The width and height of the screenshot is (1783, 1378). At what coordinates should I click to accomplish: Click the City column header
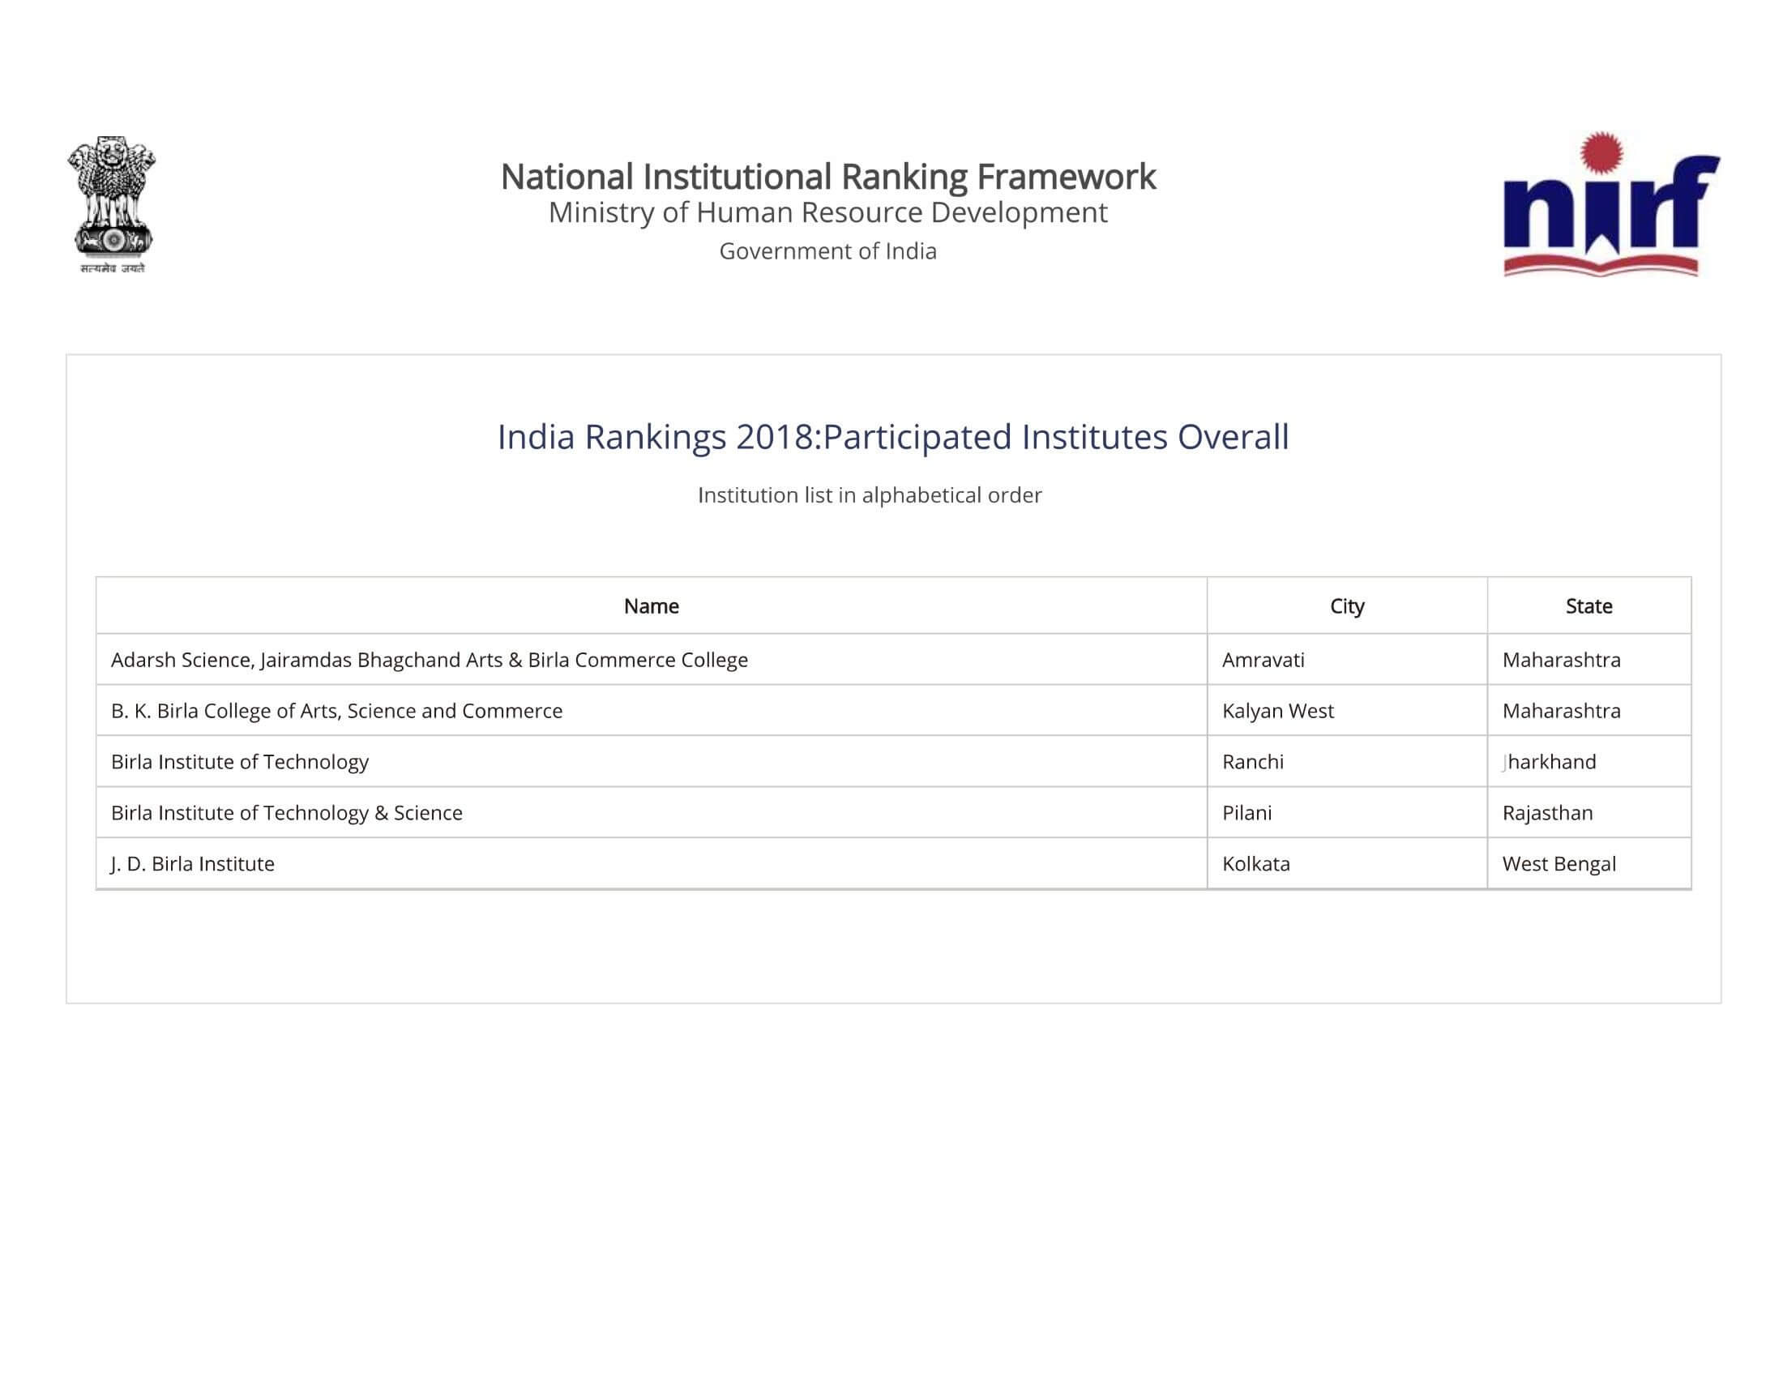point(1346,606)
